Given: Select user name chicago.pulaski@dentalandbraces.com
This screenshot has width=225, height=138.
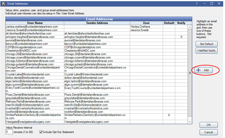Looking at the screenshot, I should (x=30, y=64).
